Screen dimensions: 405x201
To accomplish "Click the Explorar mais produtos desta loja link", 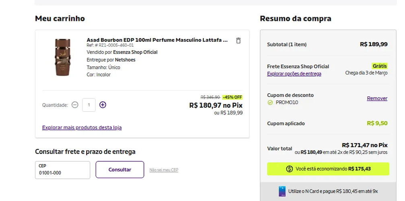I will pos(82,127).
